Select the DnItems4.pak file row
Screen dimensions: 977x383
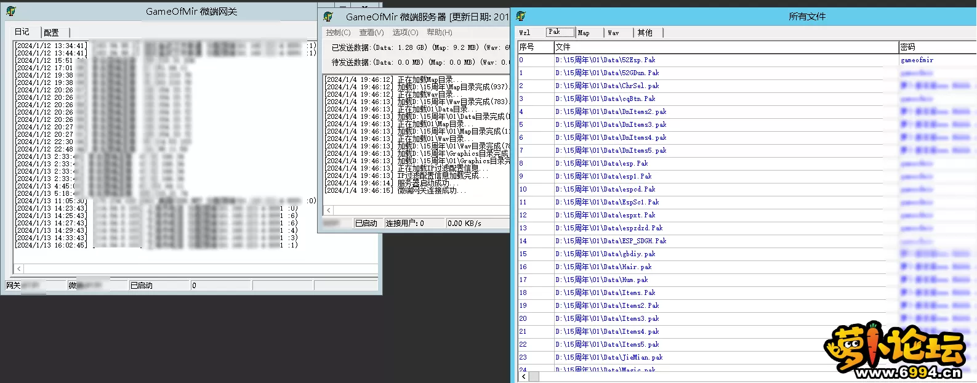point(747,137)
